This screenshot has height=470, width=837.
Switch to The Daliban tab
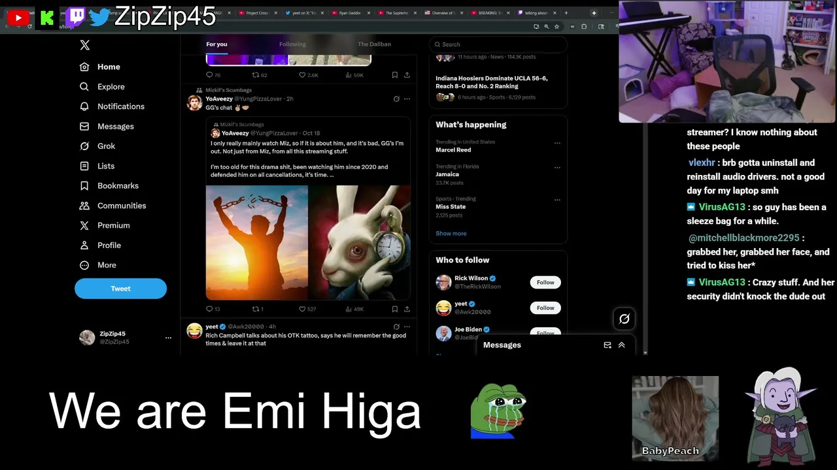coord(374,44)
